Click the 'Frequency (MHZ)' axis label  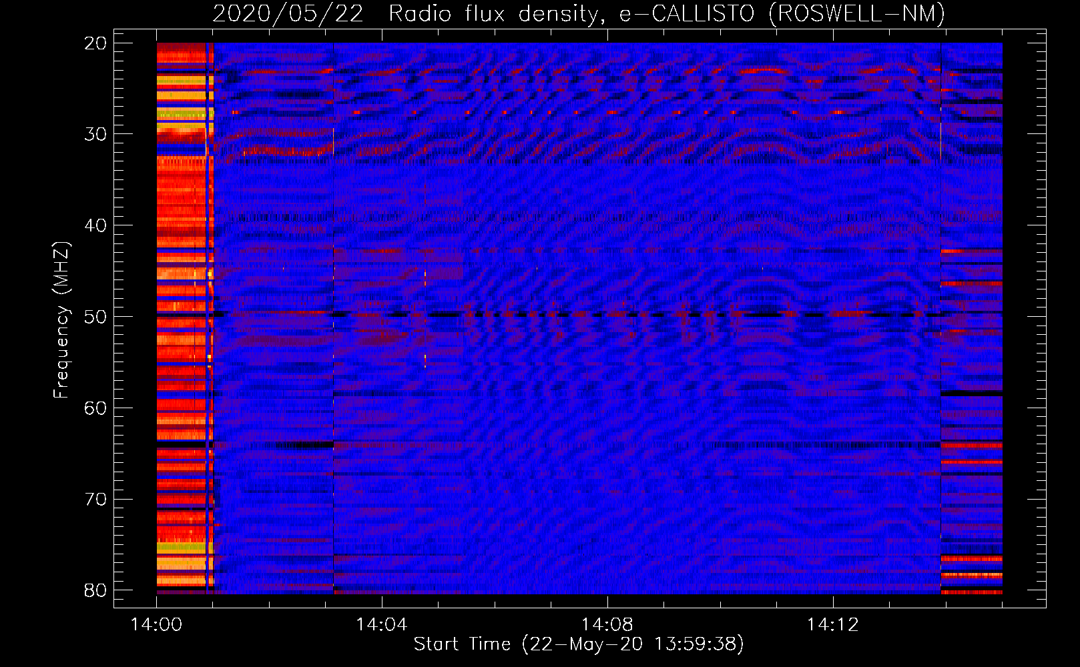tap(61, 320)
